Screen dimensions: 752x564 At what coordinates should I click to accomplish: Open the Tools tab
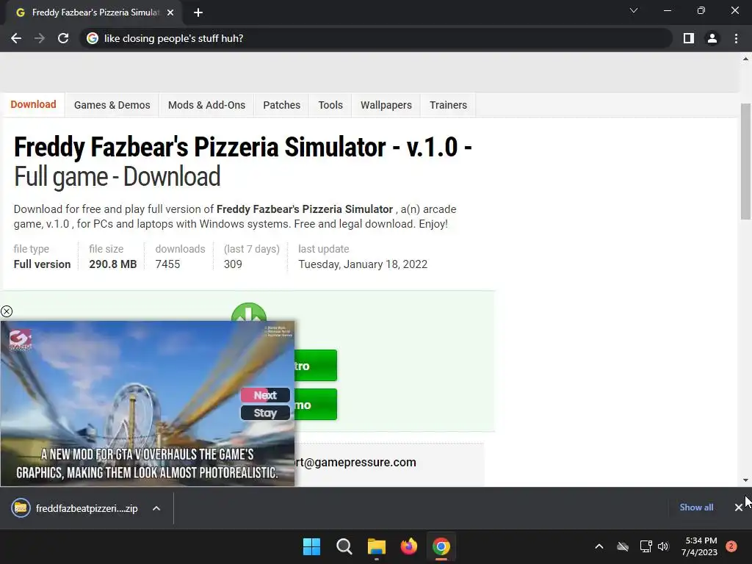tap(330, 105)
